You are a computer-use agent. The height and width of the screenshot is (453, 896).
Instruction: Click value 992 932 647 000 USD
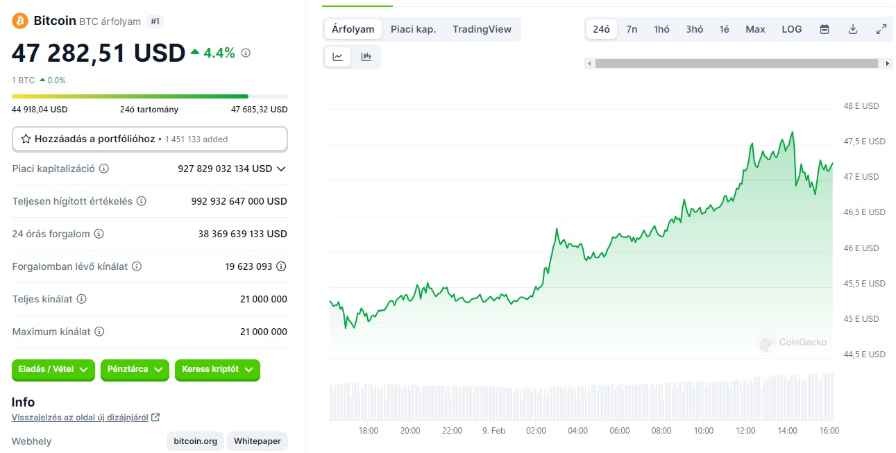[x=239, y=201]
